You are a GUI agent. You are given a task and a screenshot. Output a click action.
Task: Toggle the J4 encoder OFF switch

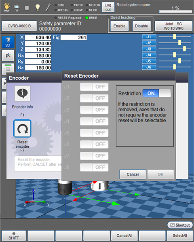94,121
